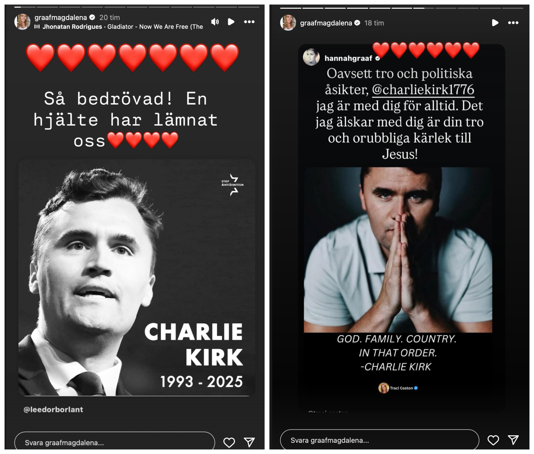
Task: Share the left story via paper plane icon
Action: pos(249,443)
